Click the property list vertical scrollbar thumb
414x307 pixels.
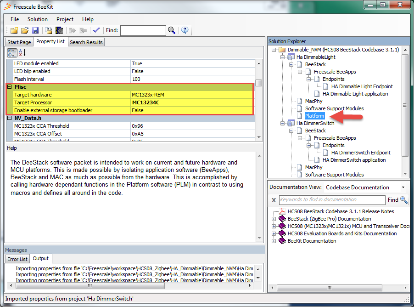tap(259, 83)
